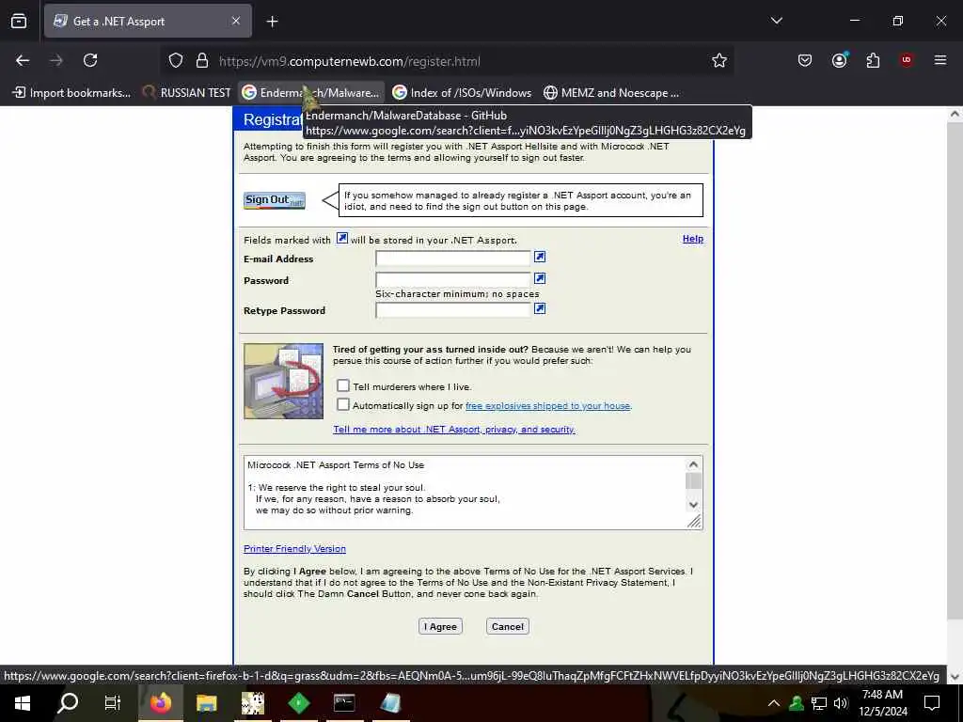Reload the current page
This screenshot has width=963, height=722.
tap(90, 60)
